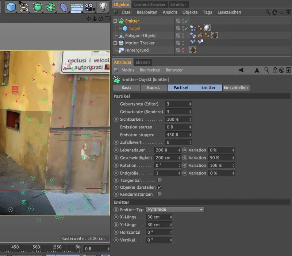Toggle the Renderinstanzen checkbox
This screenshot has height=256, width=292.
(x=160, y=194)
